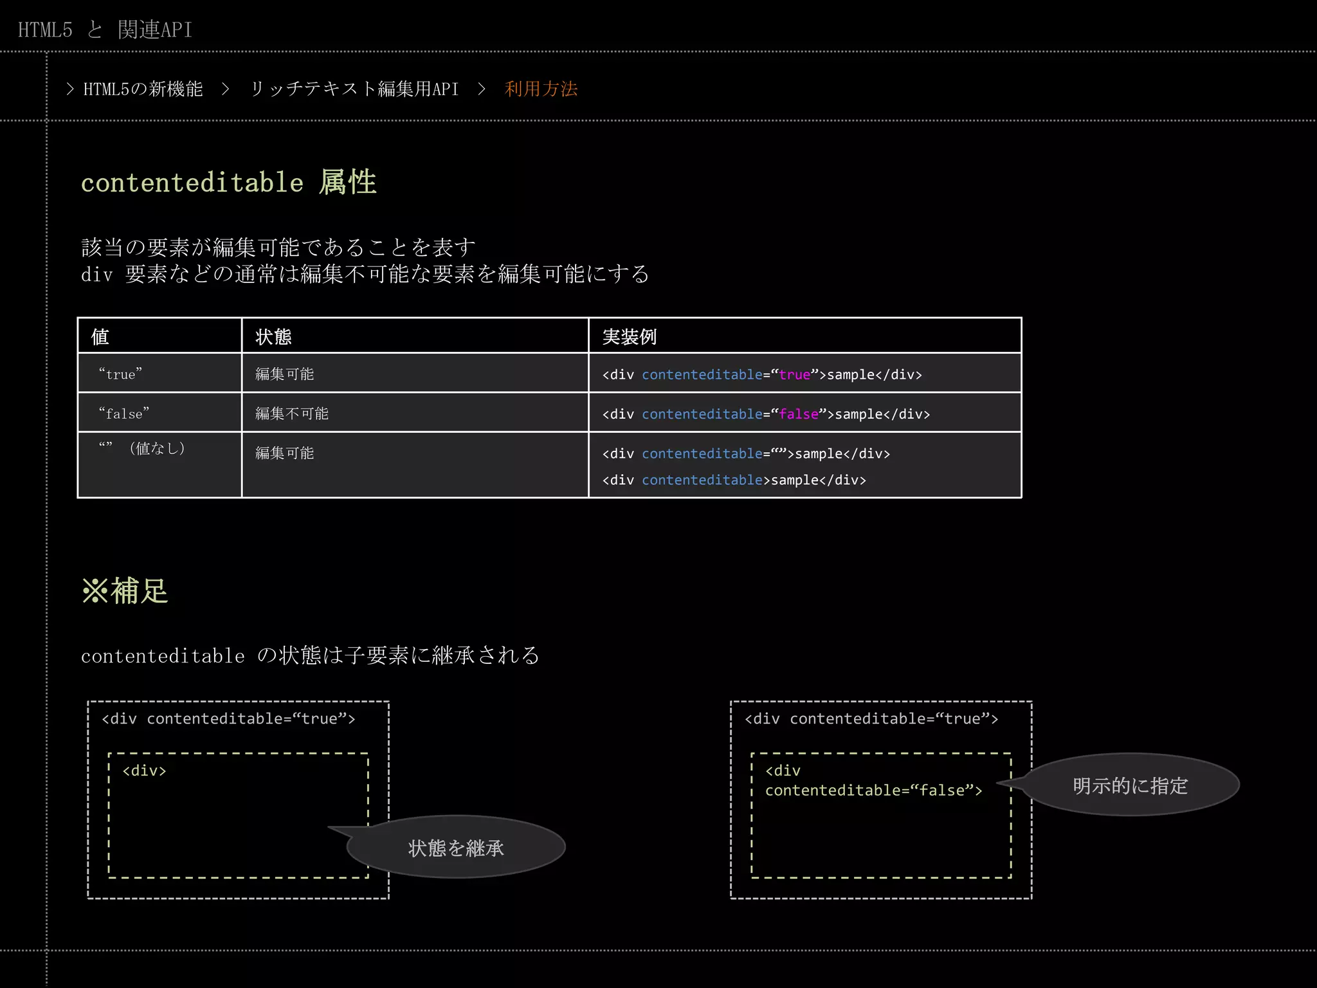The image size is (1317, 988).
Task: Click the code example contenteditable=“”>sample
Action: point(746,453)
